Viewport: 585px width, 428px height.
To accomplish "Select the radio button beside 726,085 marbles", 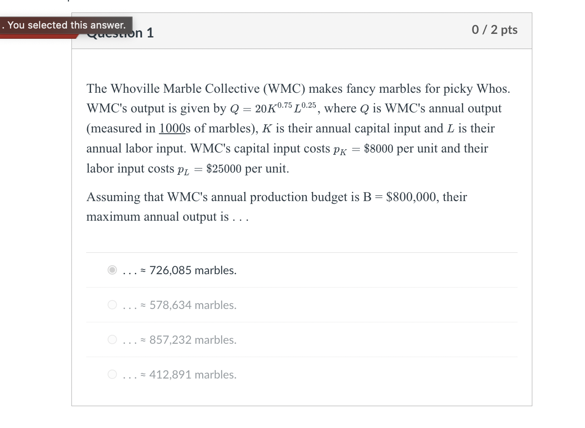I will tap(112, 270).
